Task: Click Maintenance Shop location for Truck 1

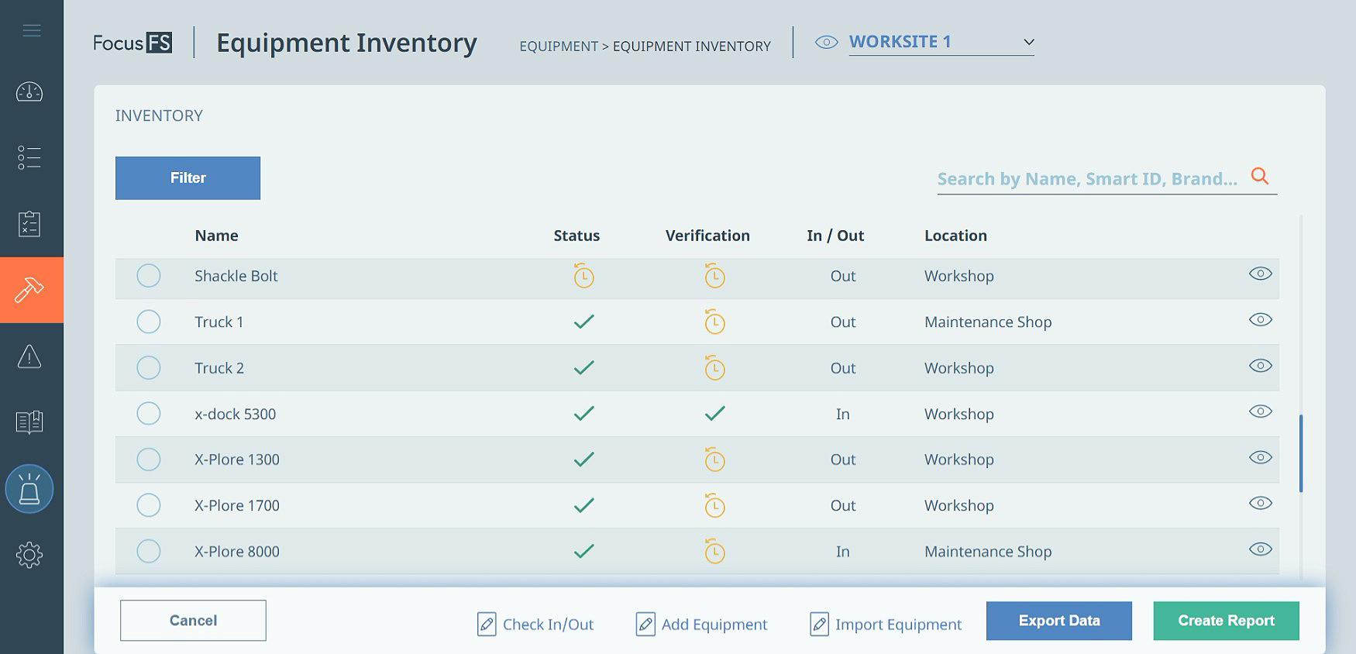Action: [988, 322]
